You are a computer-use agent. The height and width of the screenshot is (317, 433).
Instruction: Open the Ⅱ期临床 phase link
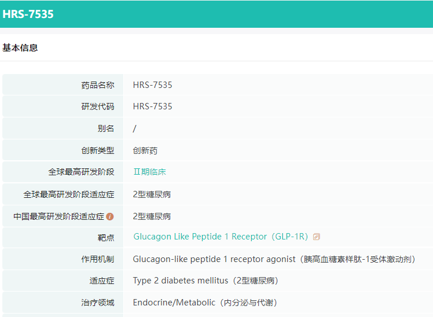(x=149, y=172)
